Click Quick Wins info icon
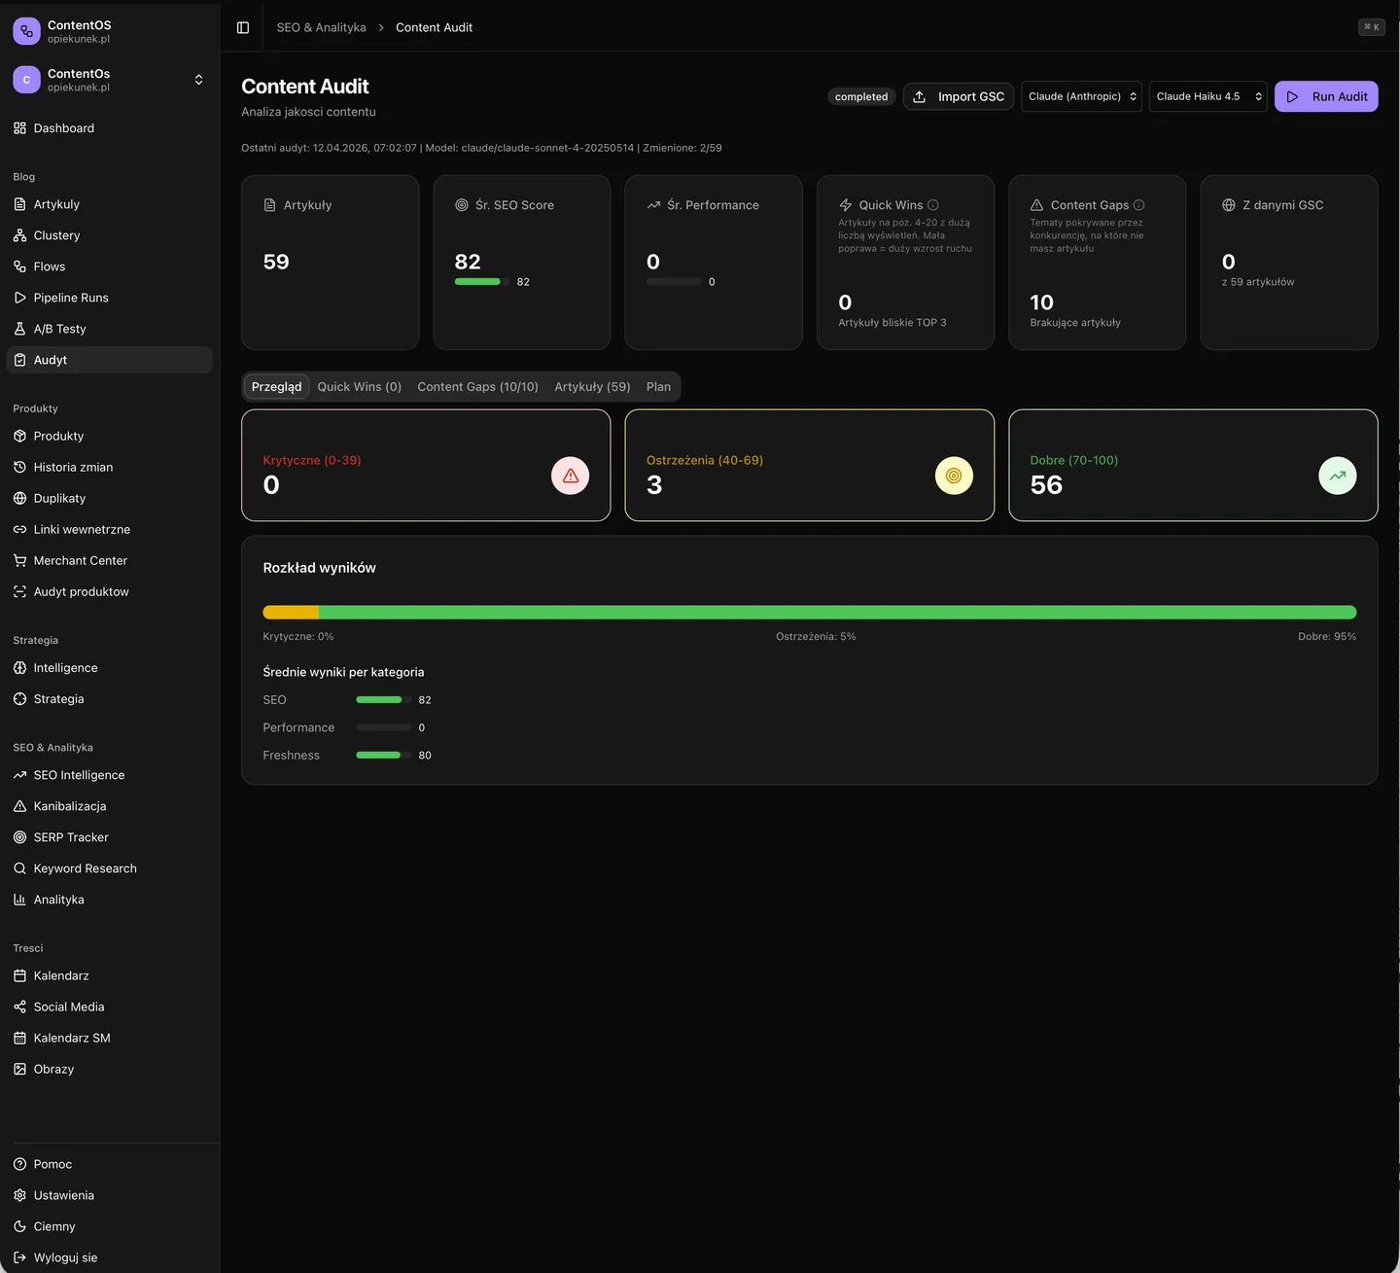The height and width of the screenshot is (1273, 1400). 933,205
